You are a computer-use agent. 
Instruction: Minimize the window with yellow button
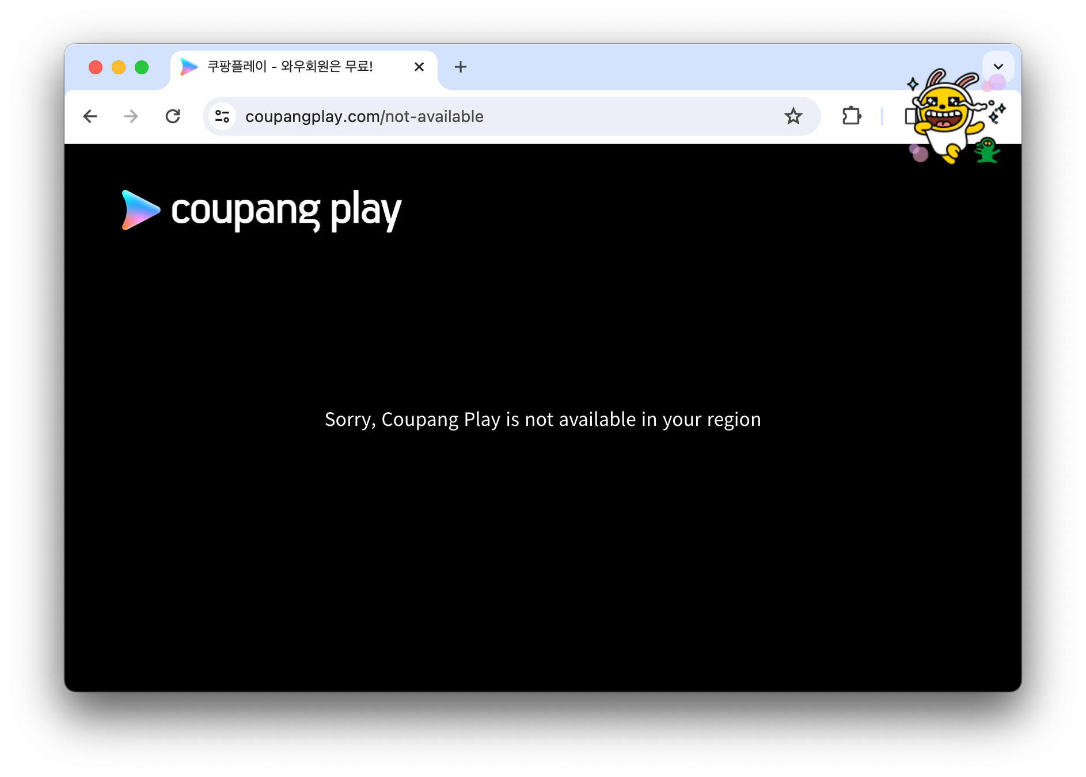(119, 67)
